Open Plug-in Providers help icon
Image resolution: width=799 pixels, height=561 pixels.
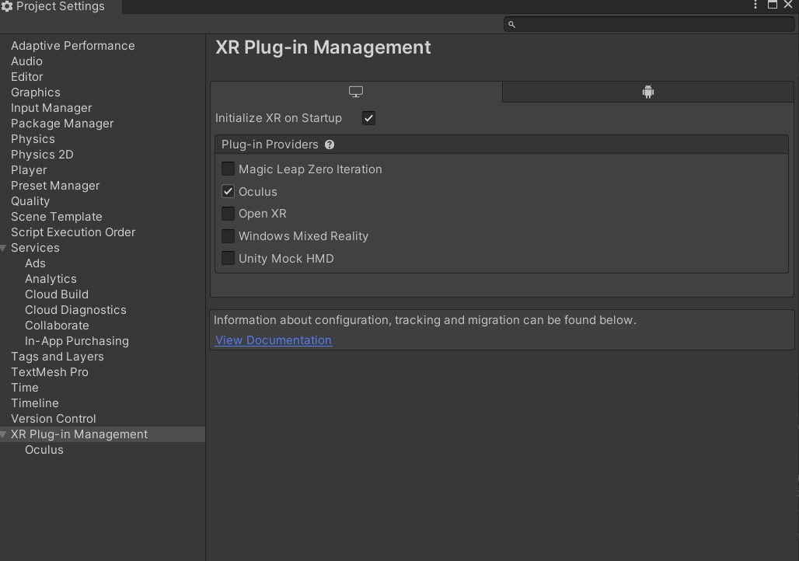tap(330, 145)
